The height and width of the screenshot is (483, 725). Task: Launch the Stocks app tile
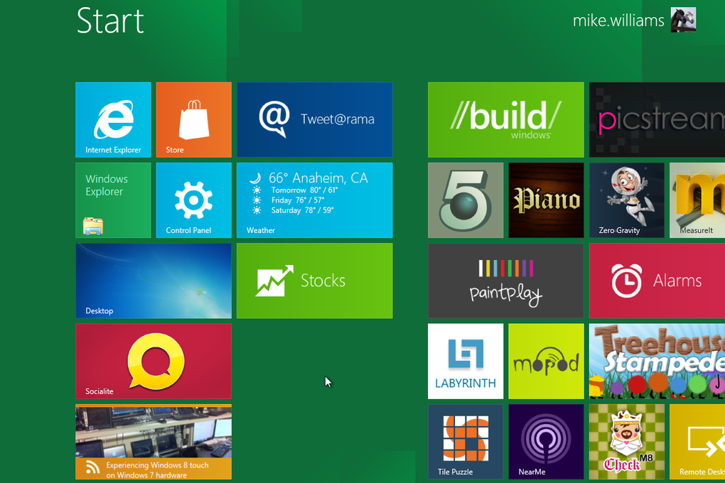pos(314,281)
